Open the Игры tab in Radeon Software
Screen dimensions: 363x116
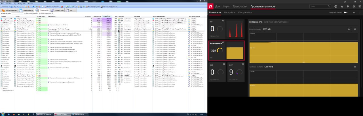click(226, 6)
